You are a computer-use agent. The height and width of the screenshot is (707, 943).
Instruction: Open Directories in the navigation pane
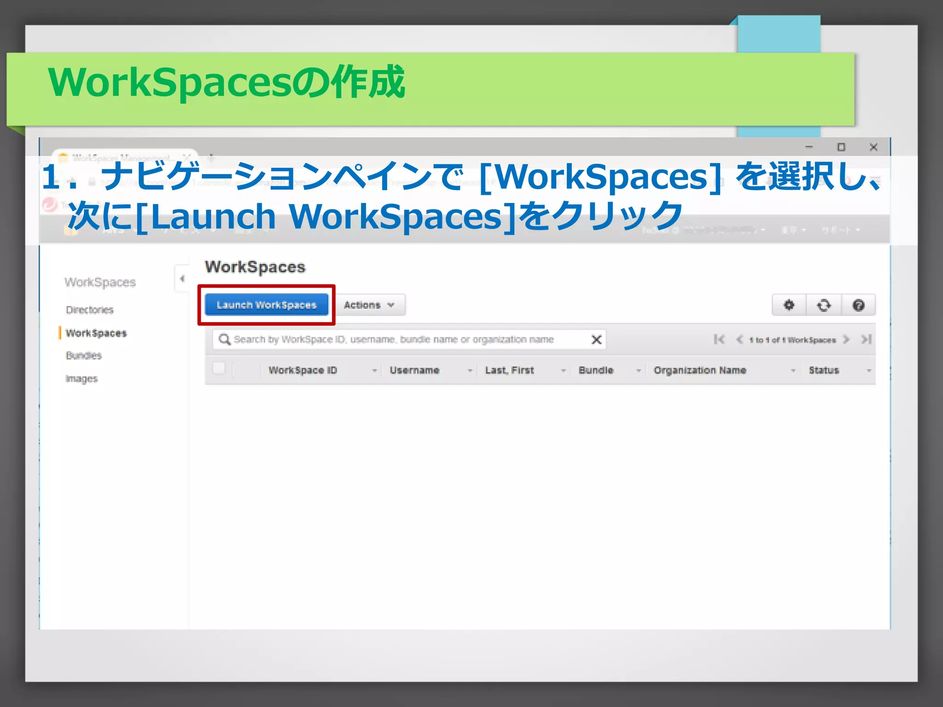point(90,310)
